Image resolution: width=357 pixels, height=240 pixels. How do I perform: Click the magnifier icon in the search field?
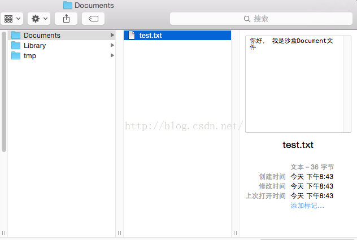[x=247, y=19]
